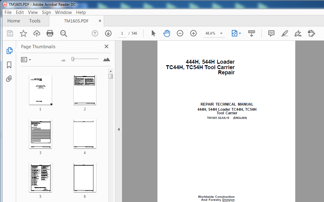Zoom out with the minus icon
324x202 pixels.
tap(180, 33)
